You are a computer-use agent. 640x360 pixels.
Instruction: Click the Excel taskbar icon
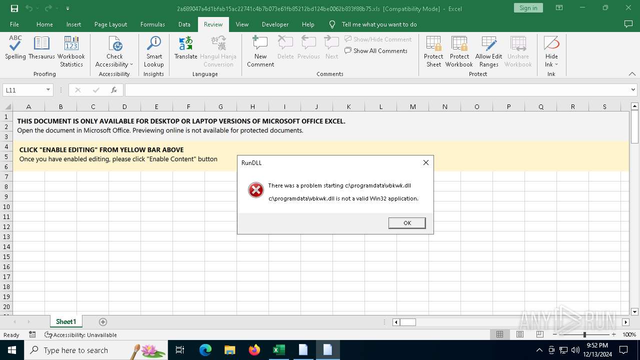coord(278,350)
